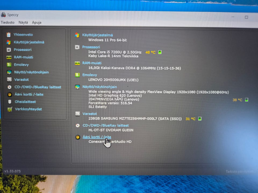Click the Windows flag icon in sidebar

coord(9,42)
